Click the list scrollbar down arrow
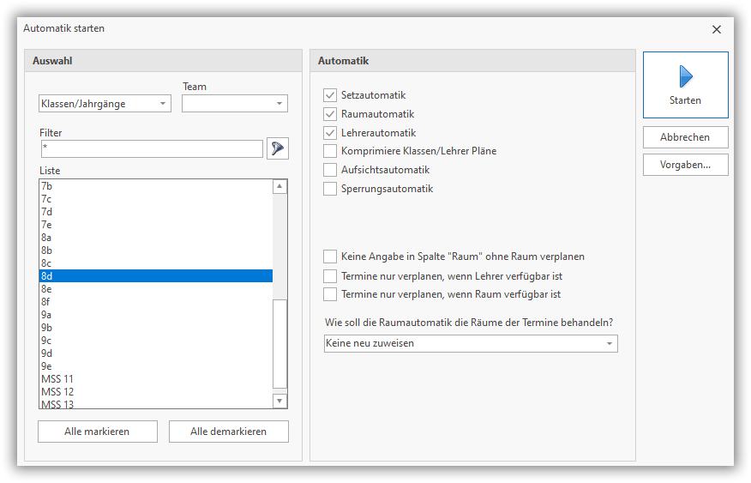The image size is (751, 483). [x=279, y=401]
